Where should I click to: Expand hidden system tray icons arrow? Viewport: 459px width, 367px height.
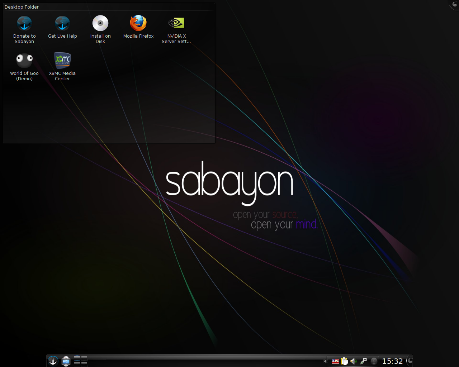pos(325,361)
